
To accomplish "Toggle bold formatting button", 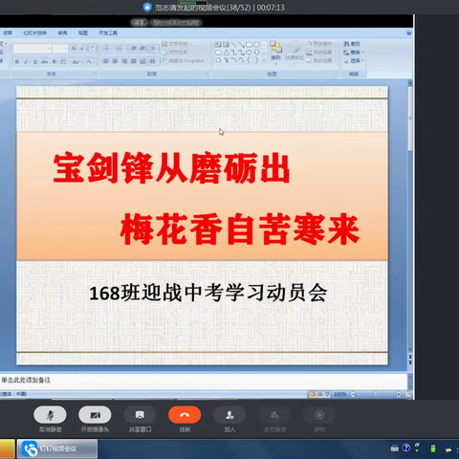I will pyautogui.click(x=17, y=61).
